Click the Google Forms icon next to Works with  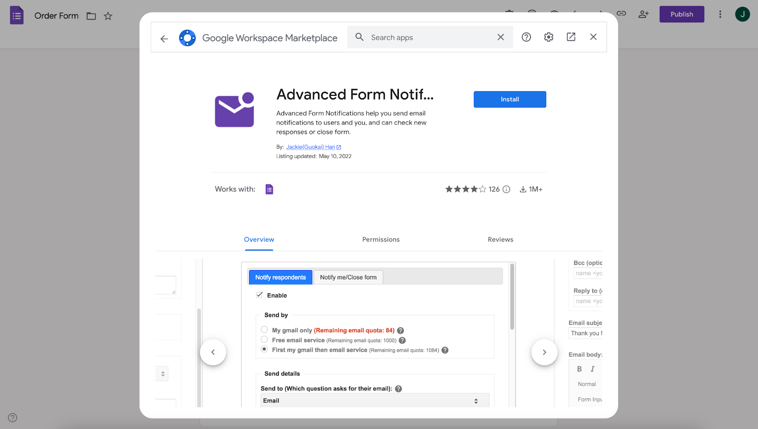point(269,189)
